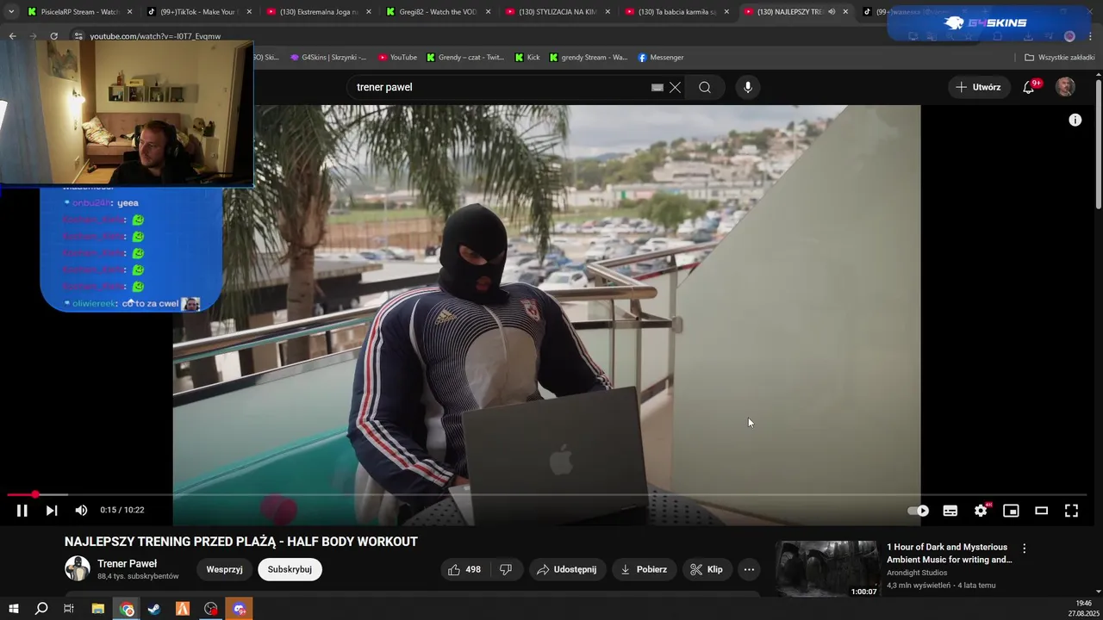The image size is (1103, 620).
Task: Open options for the Ambient Music suggestion
Action: 1025,549
